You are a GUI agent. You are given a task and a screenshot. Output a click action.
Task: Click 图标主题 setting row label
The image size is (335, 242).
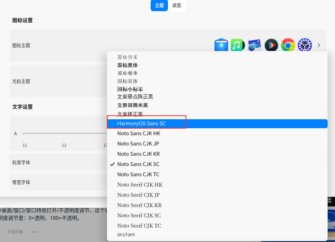click(21, 46)
